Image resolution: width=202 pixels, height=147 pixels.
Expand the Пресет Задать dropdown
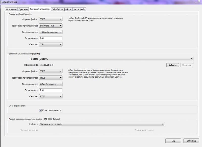[x=116, y=59]
